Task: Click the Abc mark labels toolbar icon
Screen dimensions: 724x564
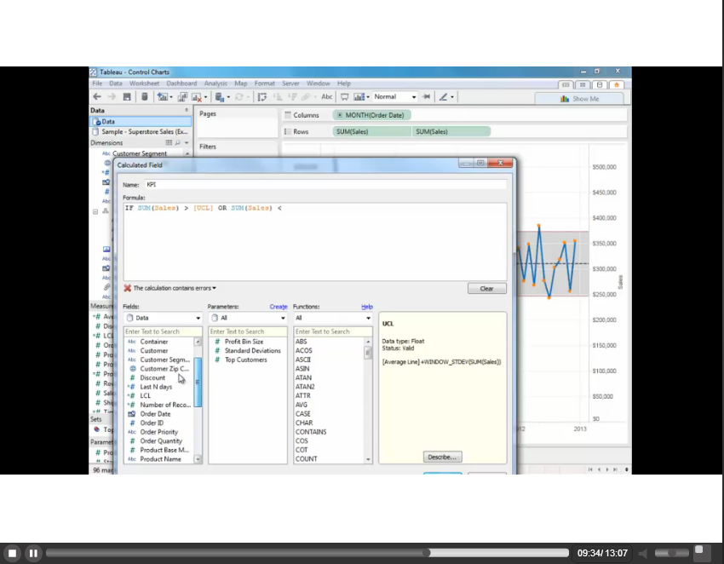Action: pyautogui.click(x=327, y=97)
